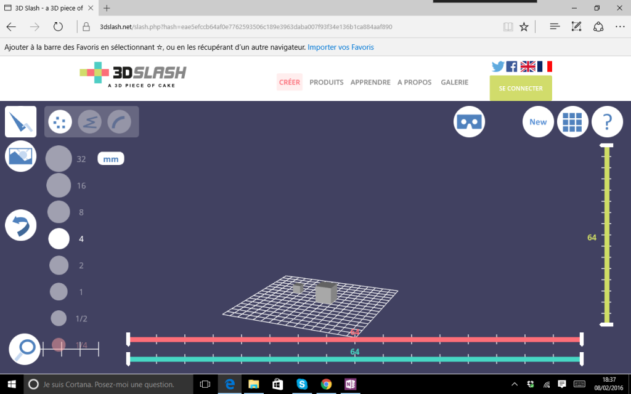Launch Skype from the taskbar

(301, 384)
